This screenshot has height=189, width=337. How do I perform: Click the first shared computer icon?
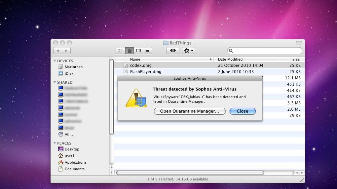click(61, 88)
